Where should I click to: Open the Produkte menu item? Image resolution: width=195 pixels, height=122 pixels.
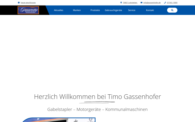click(x=95, y=10)
